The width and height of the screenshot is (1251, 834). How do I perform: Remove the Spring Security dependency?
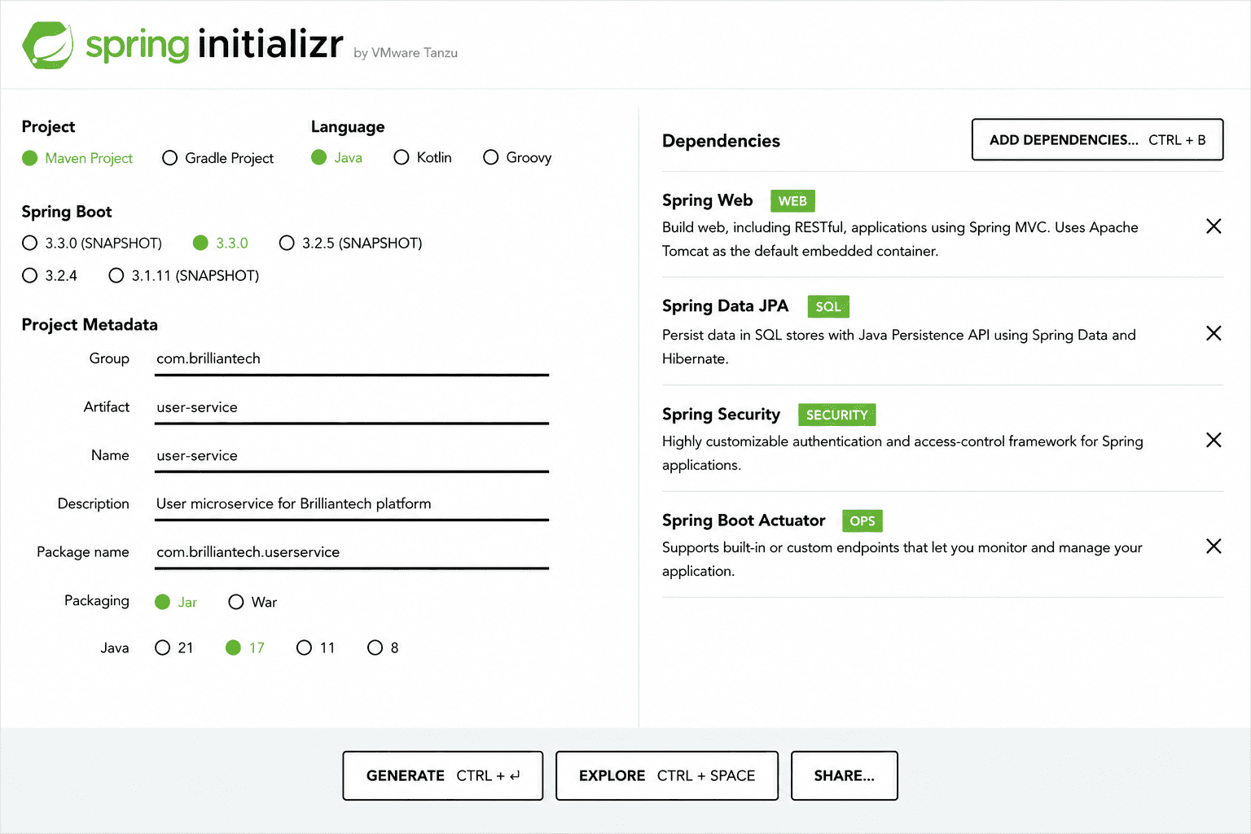[1214, 440]
